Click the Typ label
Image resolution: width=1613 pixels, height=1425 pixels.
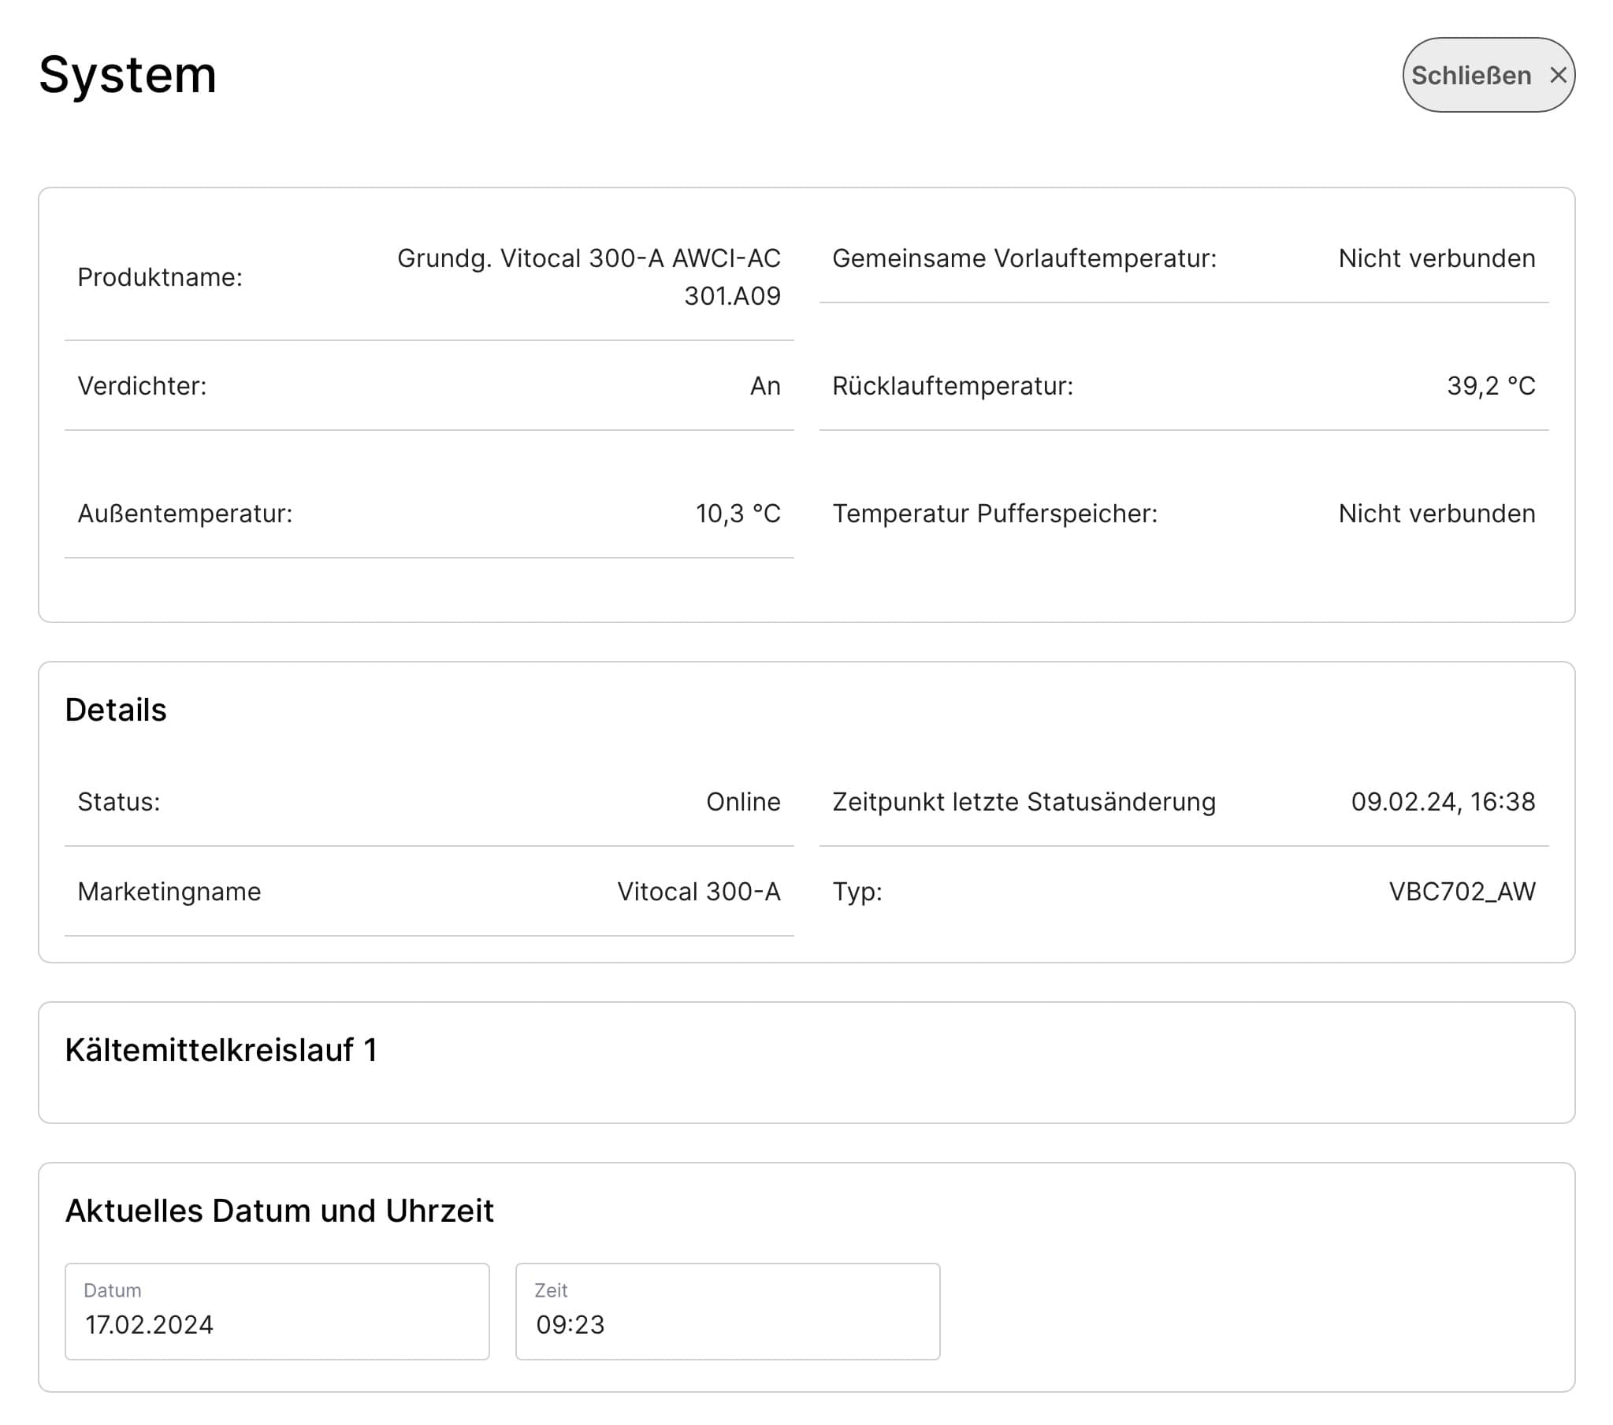pyautogui.click(x=858, y=892)
